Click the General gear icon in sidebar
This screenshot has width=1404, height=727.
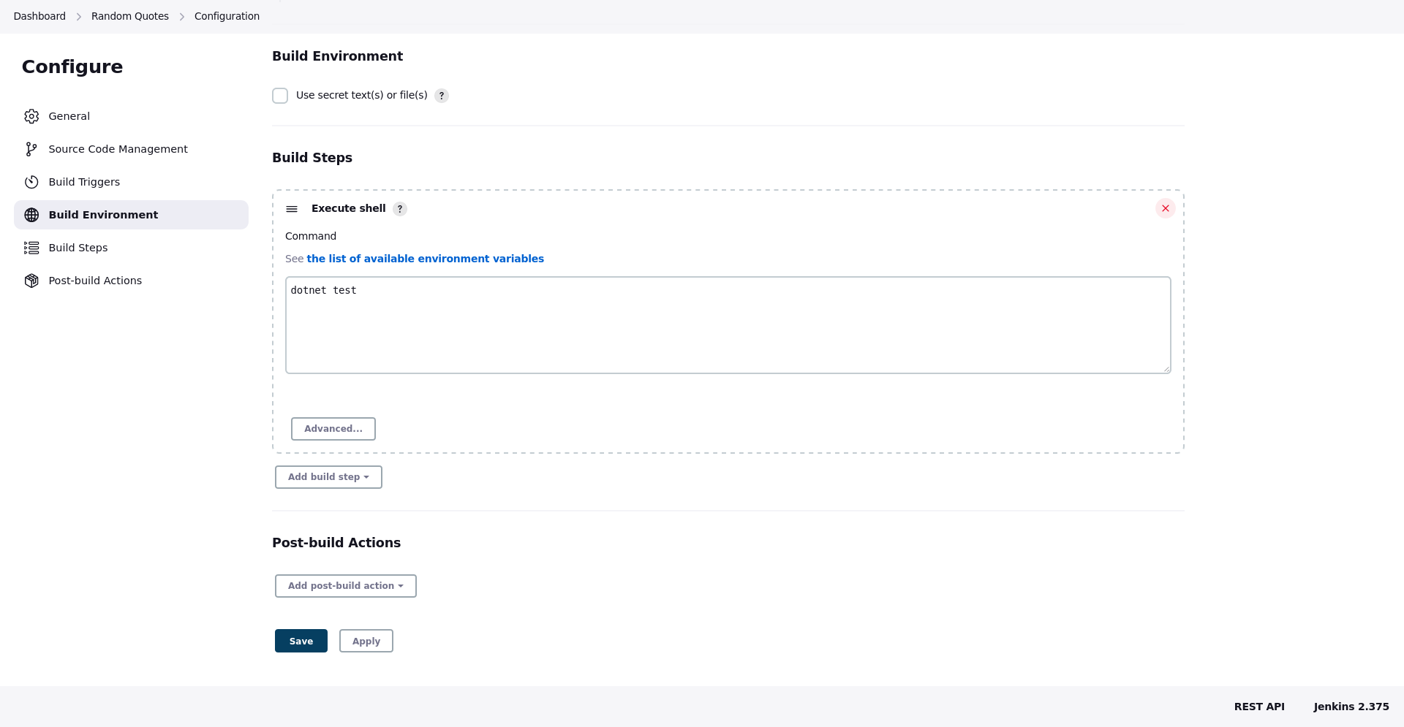coord(31,116)
